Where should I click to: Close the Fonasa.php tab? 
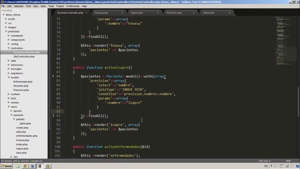click(x=122, y=13)
